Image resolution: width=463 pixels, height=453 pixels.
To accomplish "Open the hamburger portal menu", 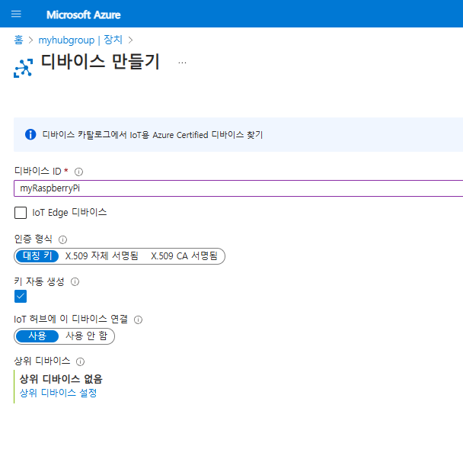I will tap(16, 14).
